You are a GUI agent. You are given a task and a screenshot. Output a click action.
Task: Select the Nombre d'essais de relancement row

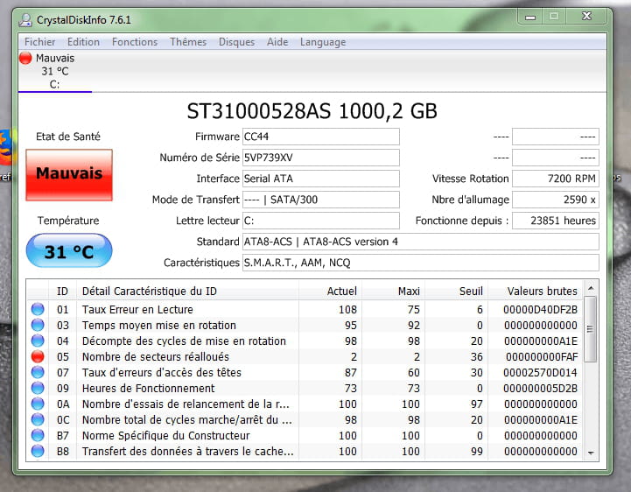[305, 404]
